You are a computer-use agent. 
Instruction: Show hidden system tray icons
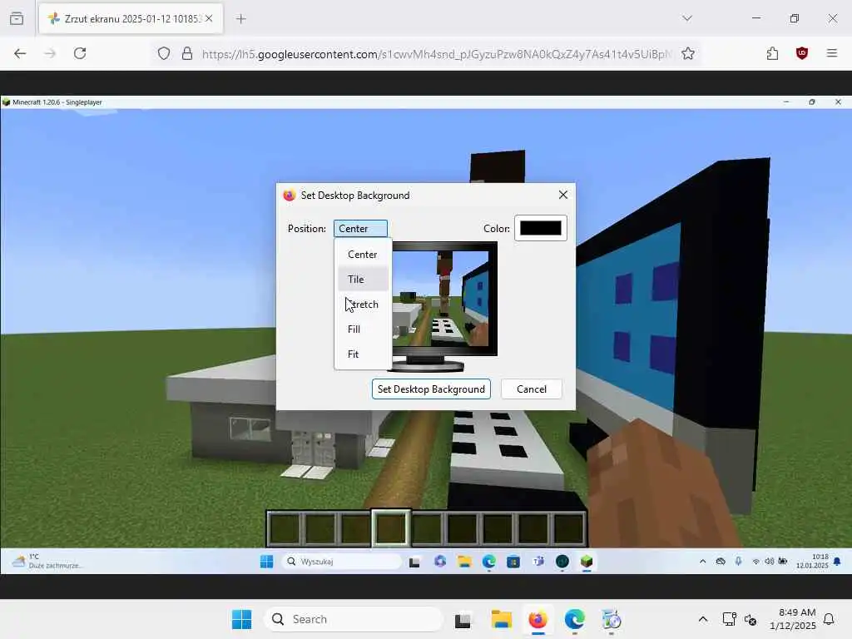(x=702, y=619)
